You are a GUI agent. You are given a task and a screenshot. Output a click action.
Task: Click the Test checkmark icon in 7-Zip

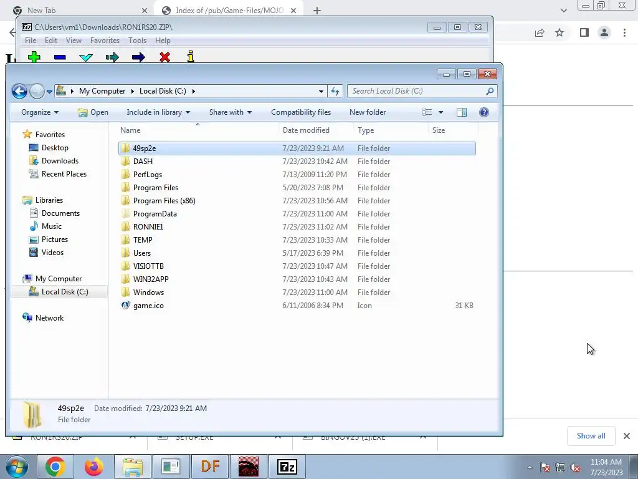[x=86, y=57]
